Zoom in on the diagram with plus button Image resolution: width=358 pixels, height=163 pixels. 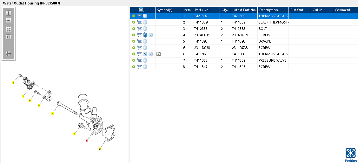(9, 13)
